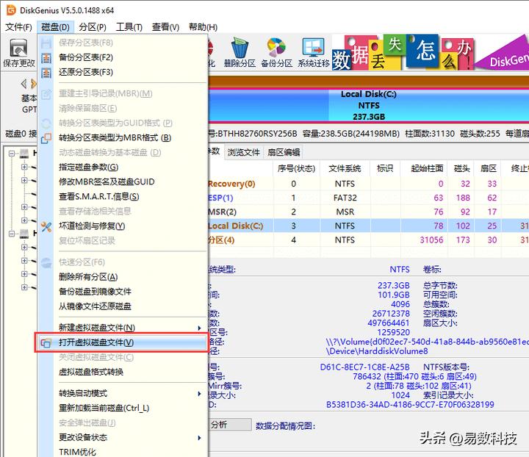Click the 备份分区 colorful disk icon
Image resolution: width=529 pixels, height=457 pixels.
point(276,47)
